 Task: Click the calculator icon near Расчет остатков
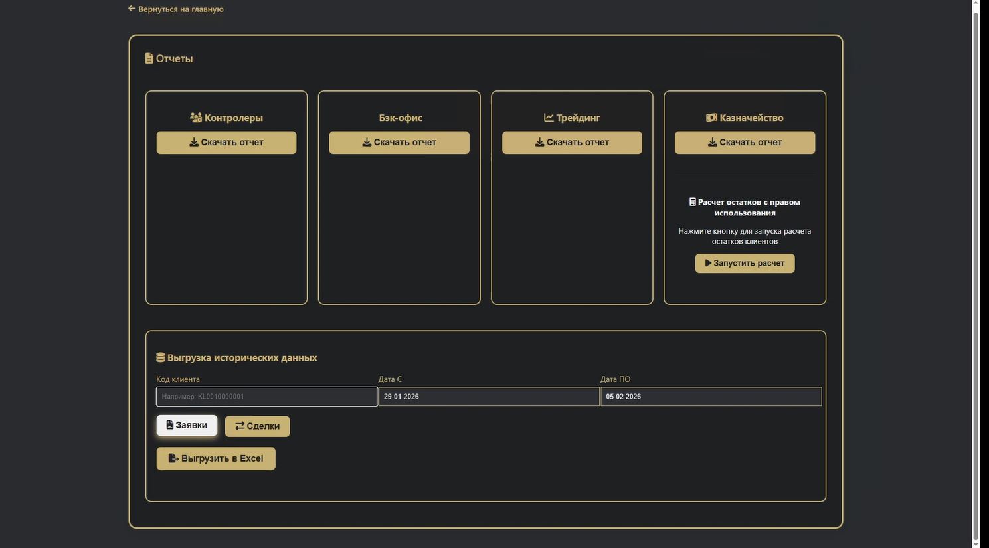pos(693,202)
